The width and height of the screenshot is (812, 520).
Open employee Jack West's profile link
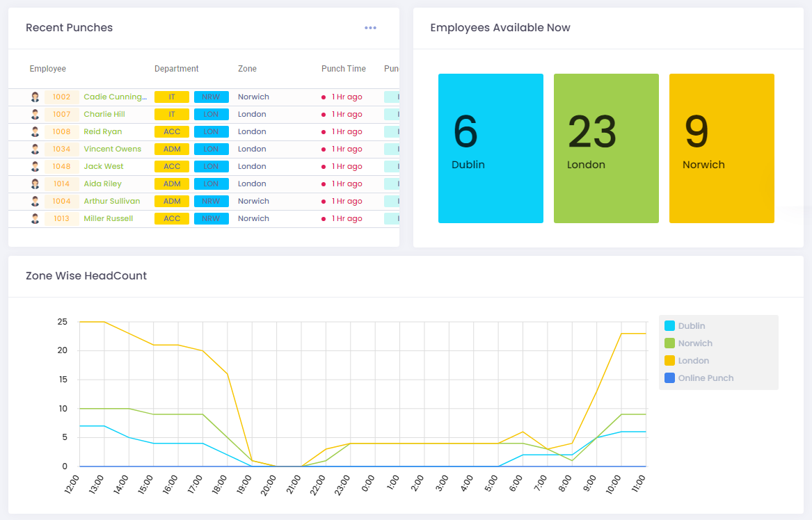[x=104, y=166]
